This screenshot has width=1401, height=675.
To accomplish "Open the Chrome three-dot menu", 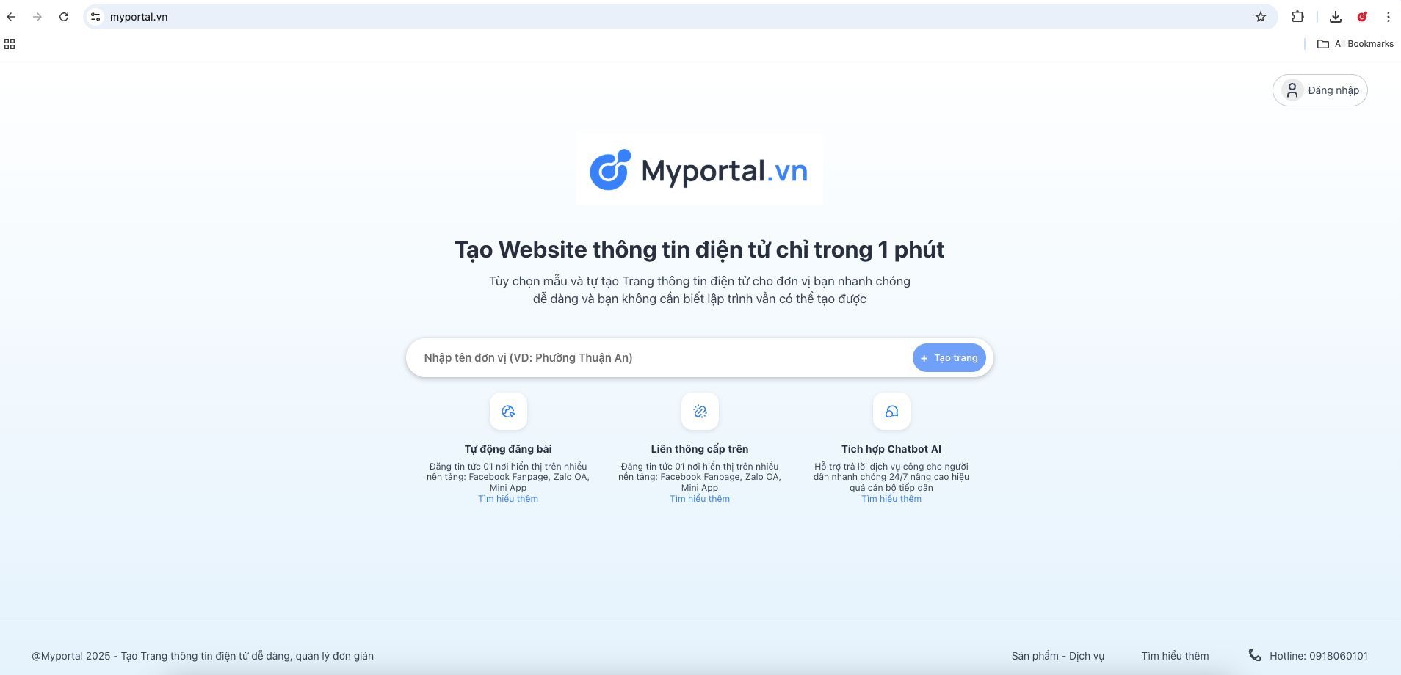I will 1388,17.
